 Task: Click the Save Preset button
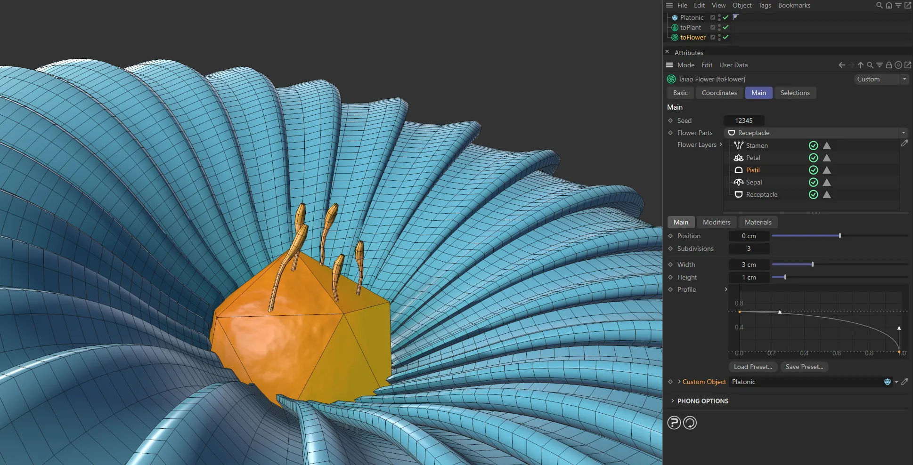pyautogui.click(x=804, y=367)
